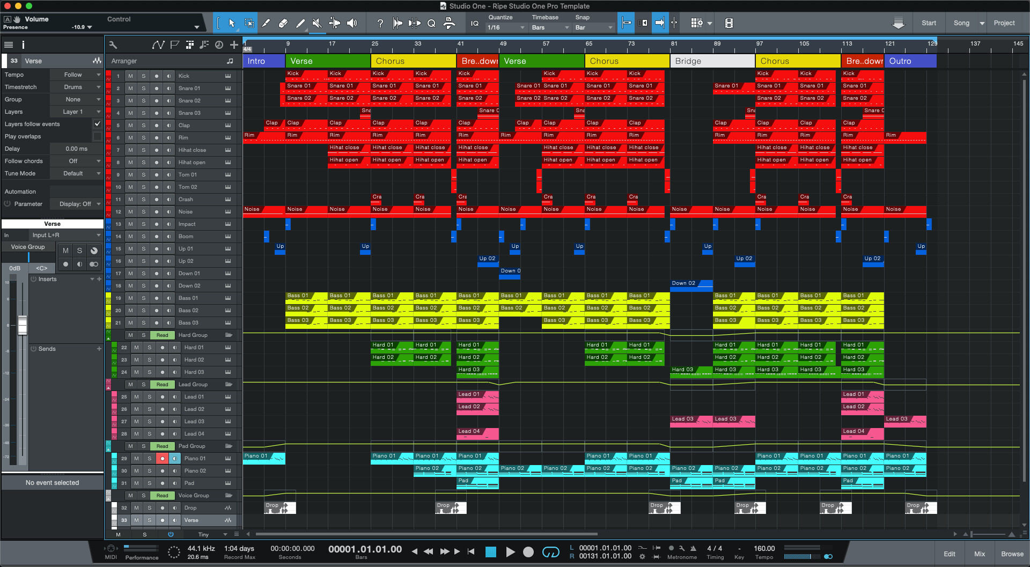Click the Outro arranger section
This screenshot has height=567, width=1030.
pos(910,61)
